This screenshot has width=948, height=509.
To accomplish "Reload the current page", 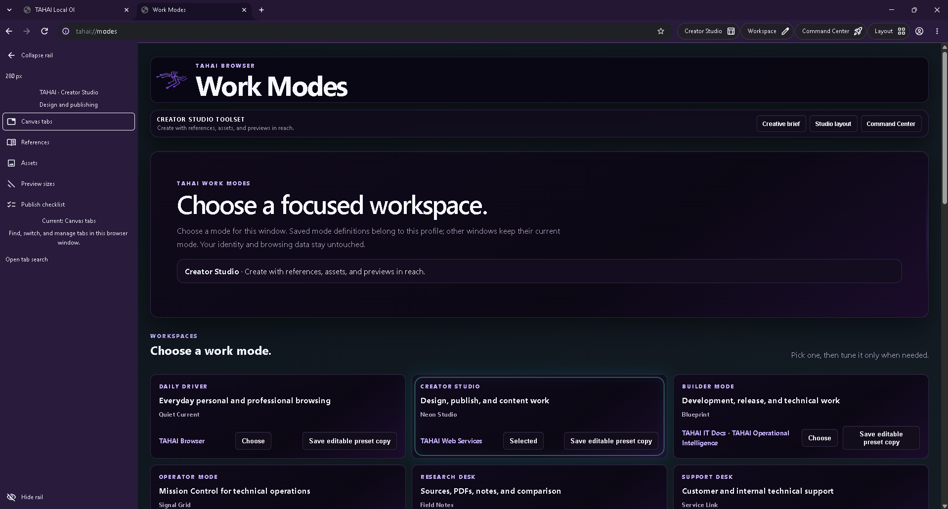I will 44,31.
